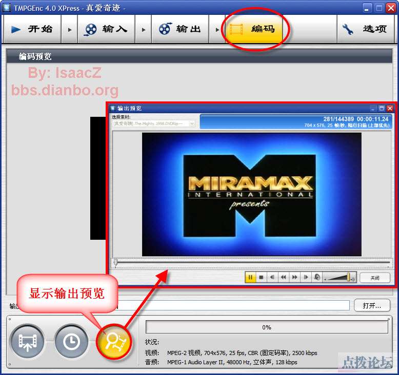Image resolution: width=399 pixels, height=375 pixels.
Task: Toggle show output preview magnifier button
Action: [x=114, y=341]
